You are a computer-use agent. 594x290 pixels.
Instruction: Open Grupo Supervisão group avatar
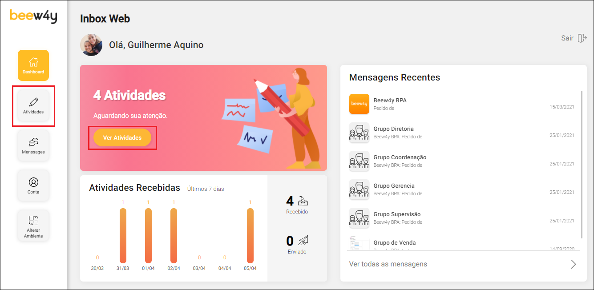click(359, 218)
